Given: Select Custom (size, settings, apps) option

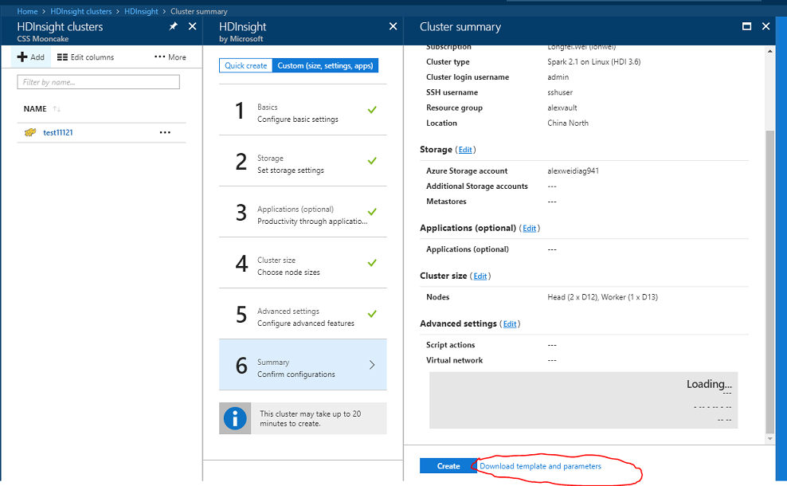Looking at the screenshot, I should click(324, 65).
